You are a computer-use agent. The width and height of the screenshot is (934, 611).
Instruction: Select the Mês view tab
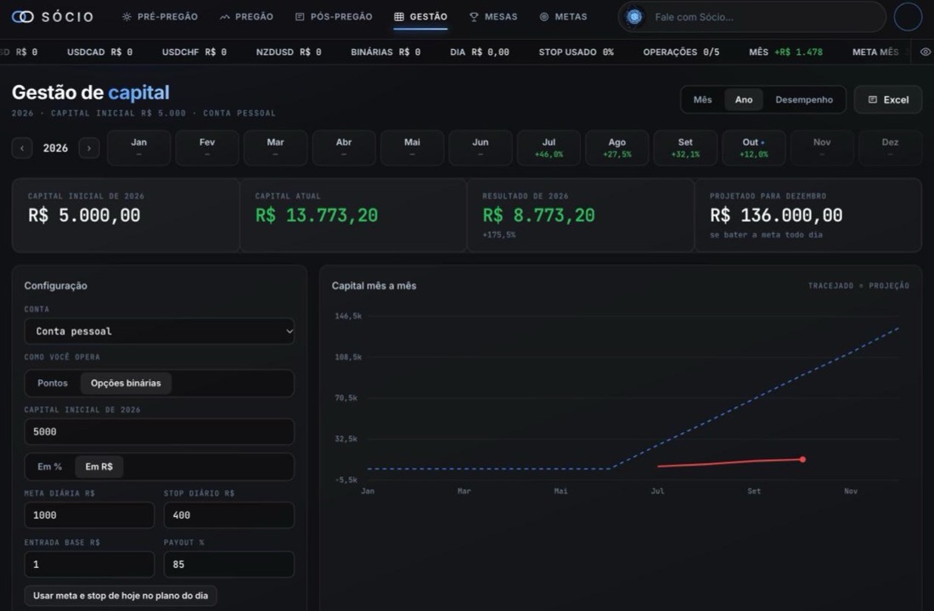click(x=702, y=99)
